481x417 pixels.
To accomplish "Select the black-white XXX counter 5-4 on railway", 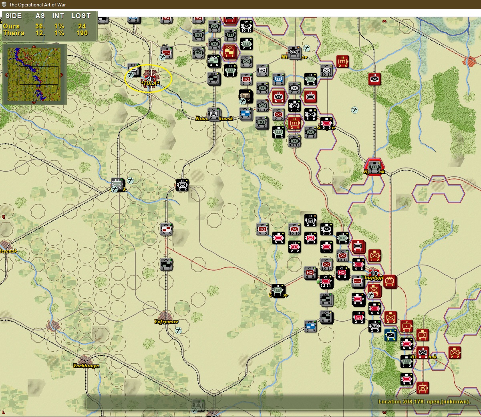I will (x=166, y=264).
